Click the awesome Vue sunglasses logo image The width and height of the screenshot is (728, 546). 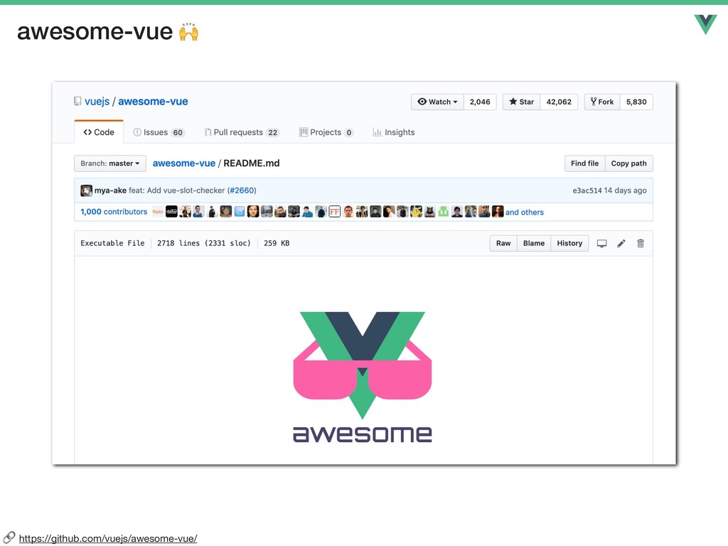[363, 377]
